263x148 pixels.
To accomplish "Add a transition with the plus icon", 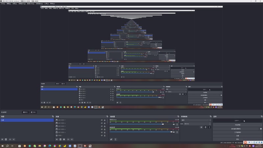I will 201,127.
